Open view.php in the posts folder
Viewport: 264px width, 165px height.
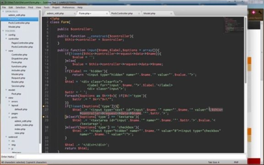click(x=19, y=133)
